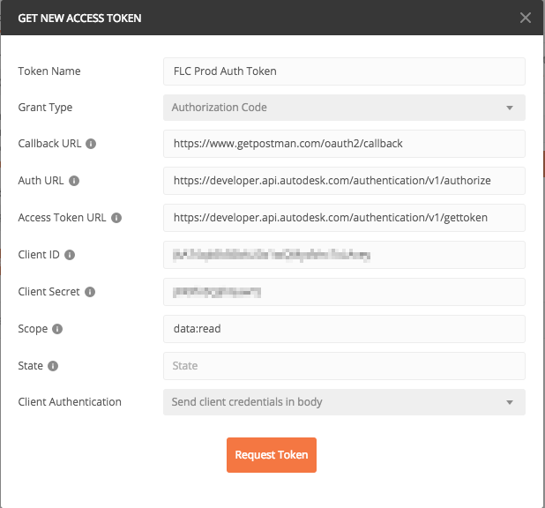The width and height of the screenshot is (545, 508).
Task: Click the info icon next to Scope
Action: [x=57, y=329]
